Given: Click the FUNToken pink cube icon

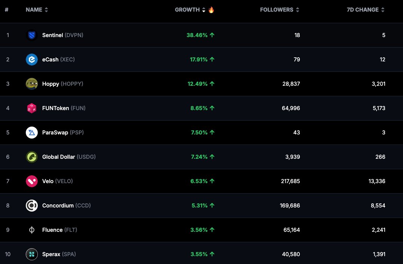Looking at the screenshot, I should tap(32, 108).
